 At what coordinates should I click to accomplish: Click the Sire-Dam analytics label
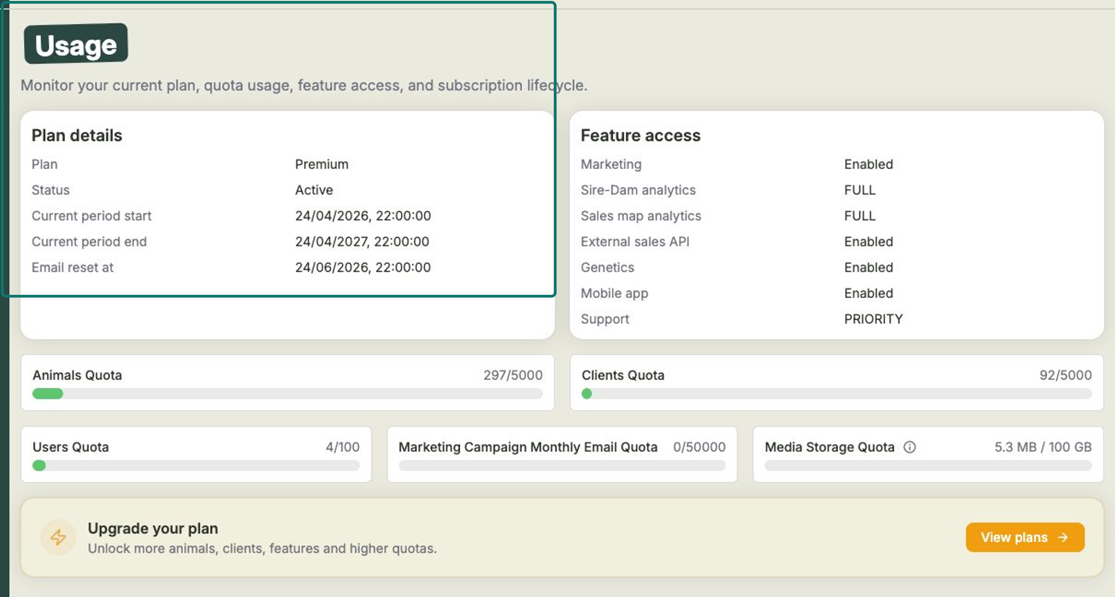click(638, 190)
